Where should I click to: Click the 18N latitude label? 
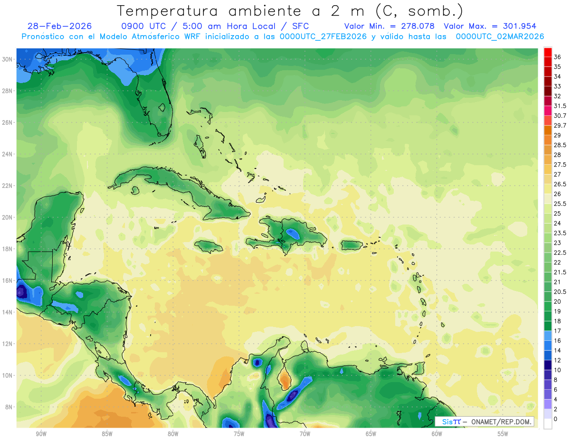click(7, 249)
